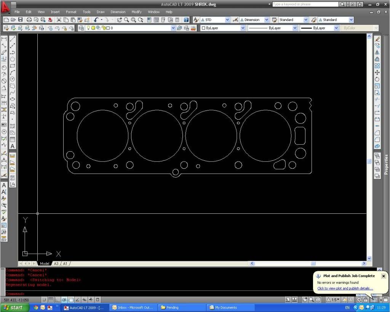
Task: Select the Move modify tool
Action: pyautogui.click(x=377, y=73)
